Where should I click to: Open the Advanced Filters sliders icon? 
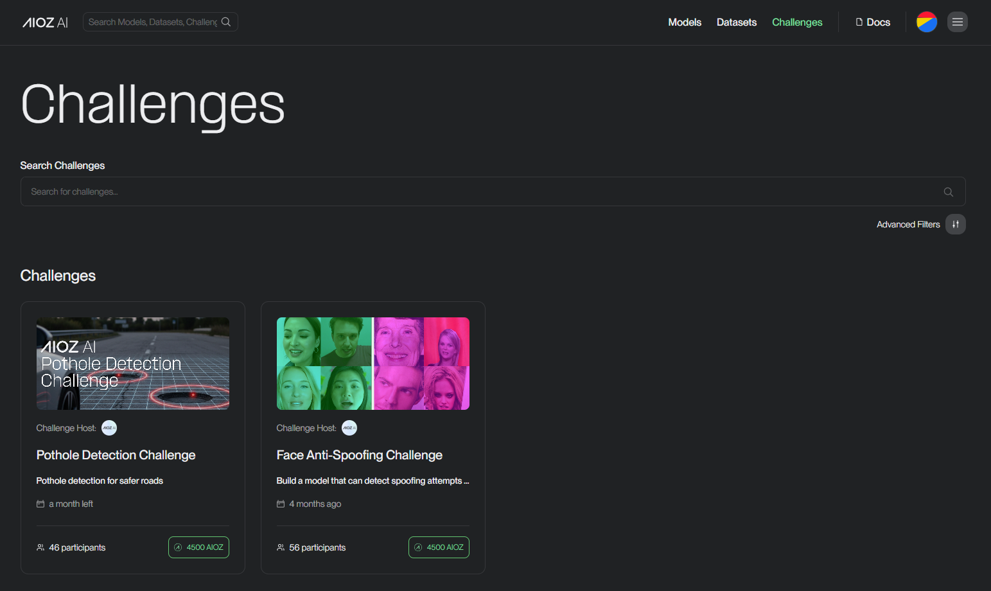(x=955, y=224)
